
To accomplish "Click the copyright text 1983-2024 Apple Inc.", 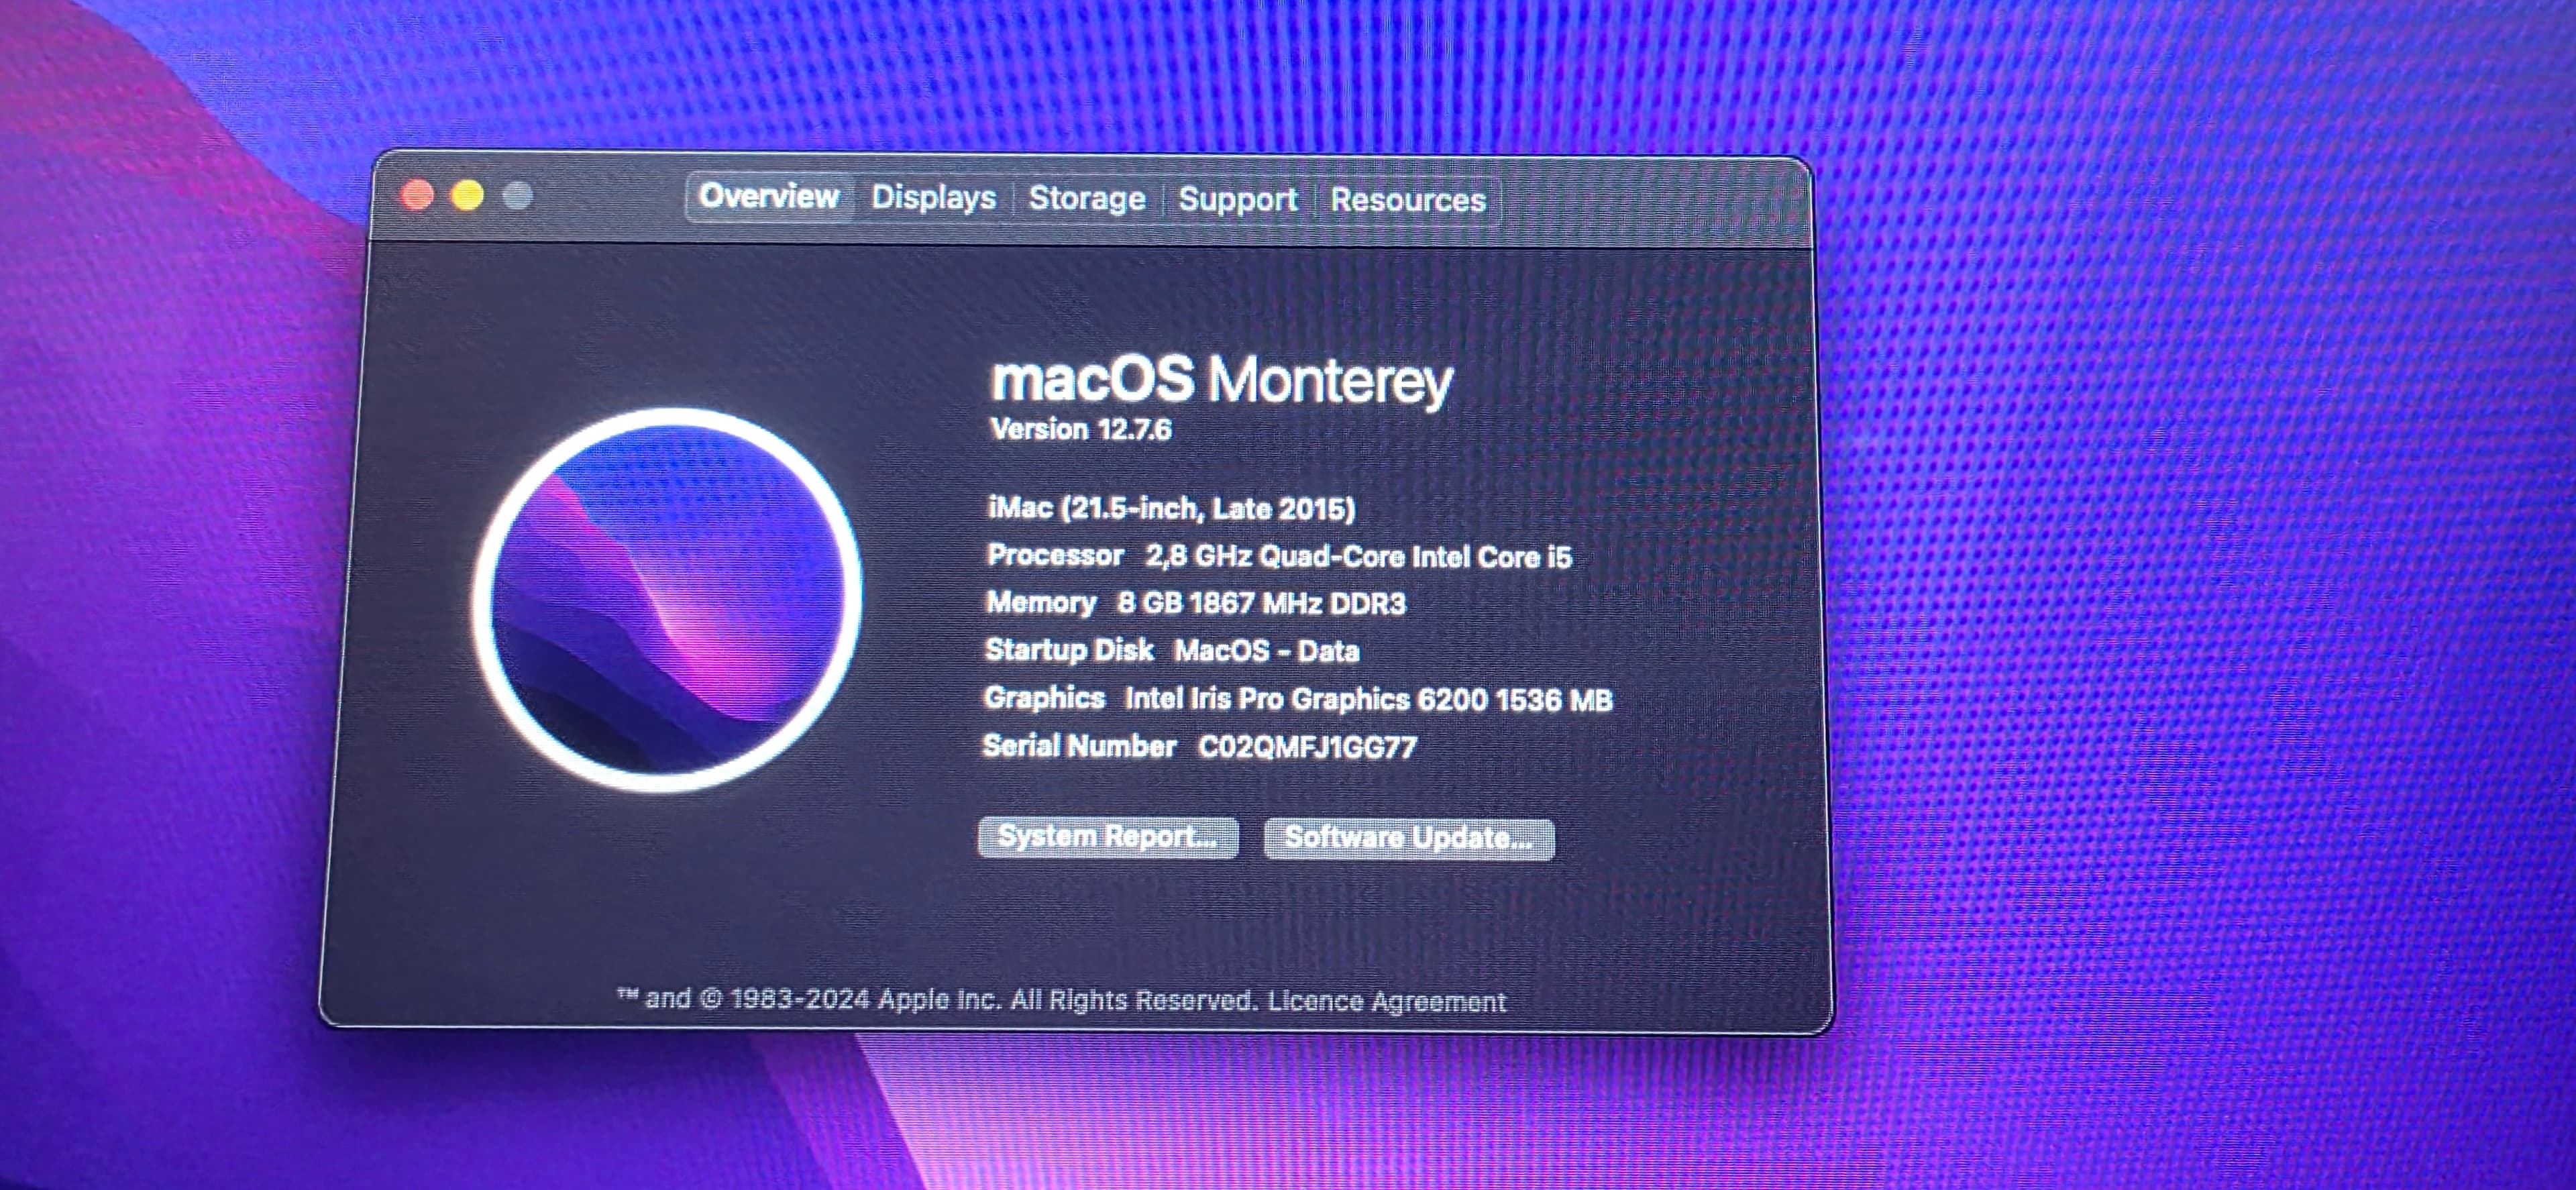I will tap(865, 999).
